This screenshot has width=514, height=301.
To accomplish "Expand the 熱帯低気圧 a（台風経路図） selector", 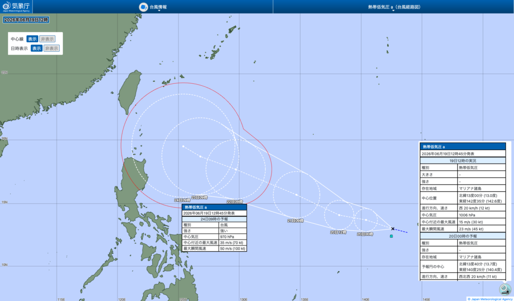I will (394, 7).
